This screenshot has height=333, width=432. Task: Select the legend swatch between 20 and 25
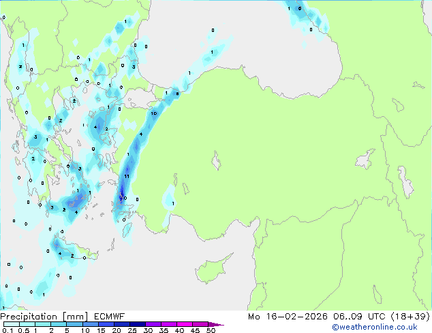[122, 324]
